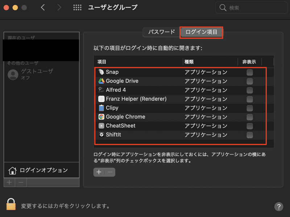The height and width of the screenshot is (217, 290).
Task: Click the CheatSheet app icon
Action: coord(101,126)
